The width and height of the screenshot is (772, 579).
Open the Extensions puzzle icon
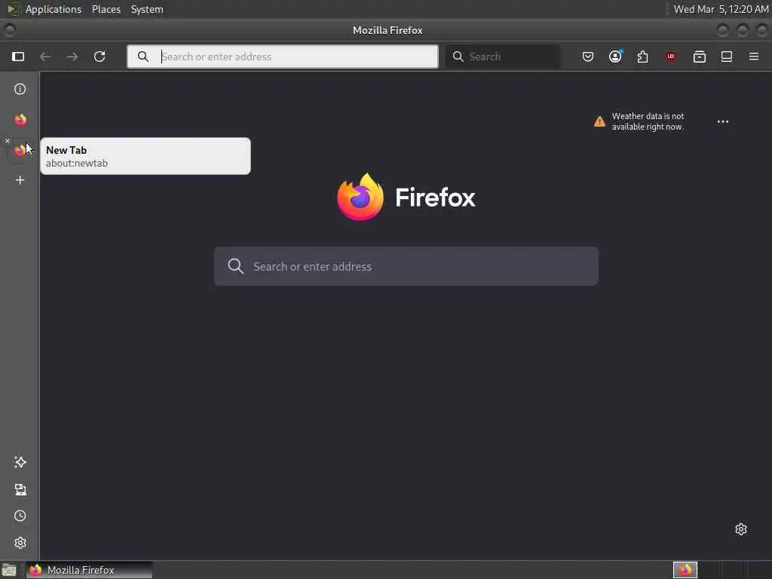click(x=642, y=57)
